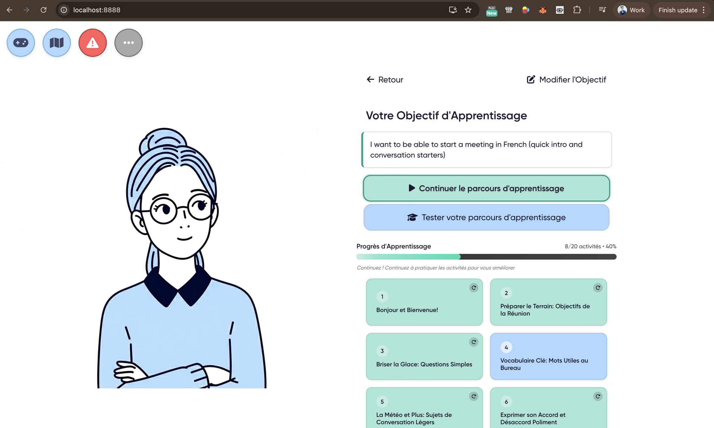Open 'Modifier l'Objectif'

tap(566, 80)
